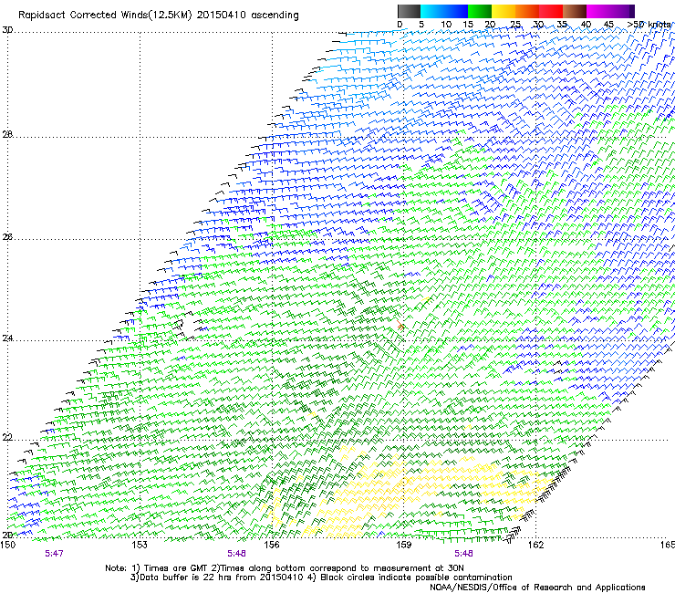
Task: Click the 'Rapidscat Corrected Winds(12.5KM)' title text
Action: coord(105,16)
